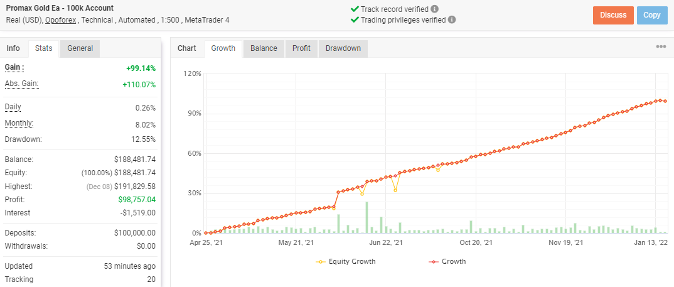Click the Trading privileges verified info icon
Screen dimensions: 674x287
click(x=452, y=19)
